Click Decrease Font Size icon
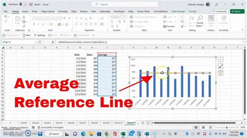247x138 pixels. click(x=69, y=18)
